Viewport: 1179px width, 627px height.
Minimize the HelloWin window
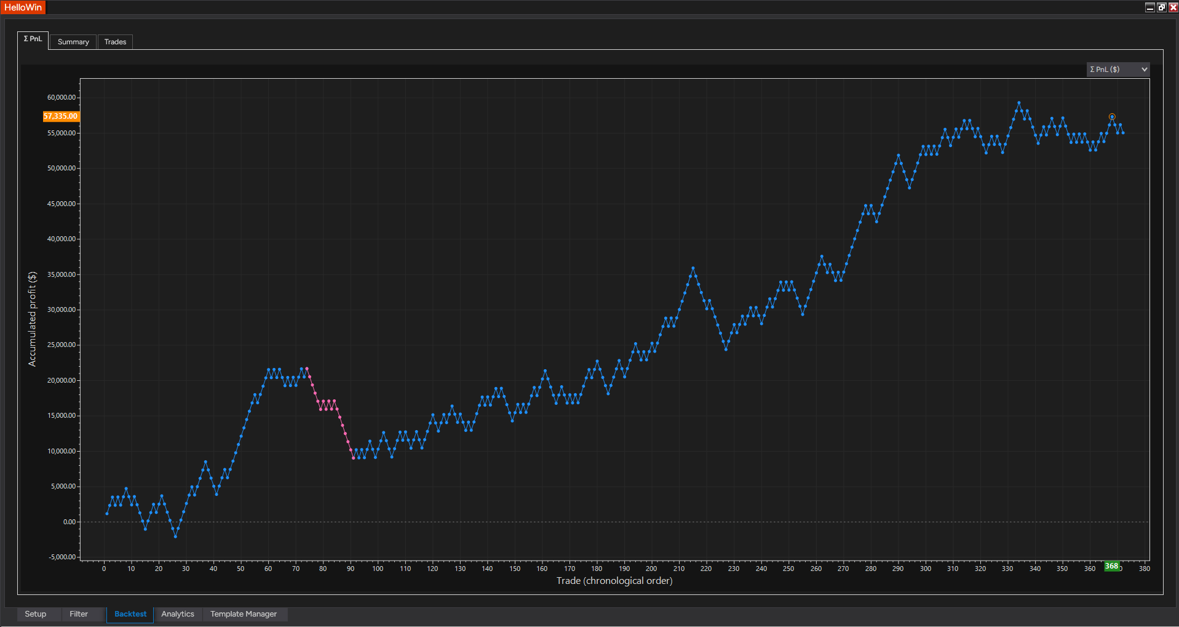(x=1150, y=7)
